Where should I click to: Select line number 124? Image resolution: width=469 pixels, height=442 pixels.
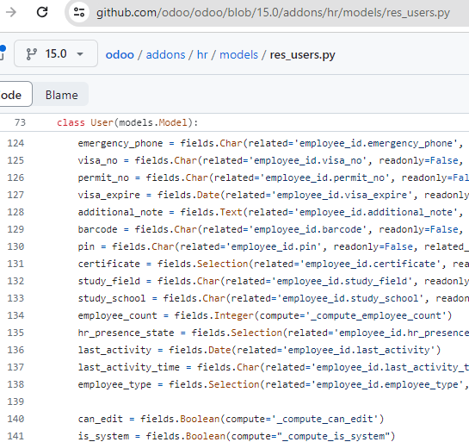pyautogui.click(x=15, y=143)
